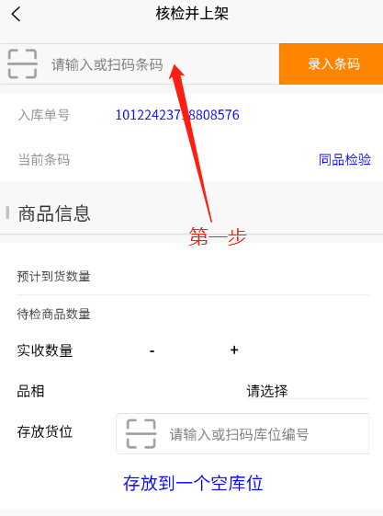Tap the 待检商品数量 row
This screenshot has height=516, width=383.
click(193, 314)
